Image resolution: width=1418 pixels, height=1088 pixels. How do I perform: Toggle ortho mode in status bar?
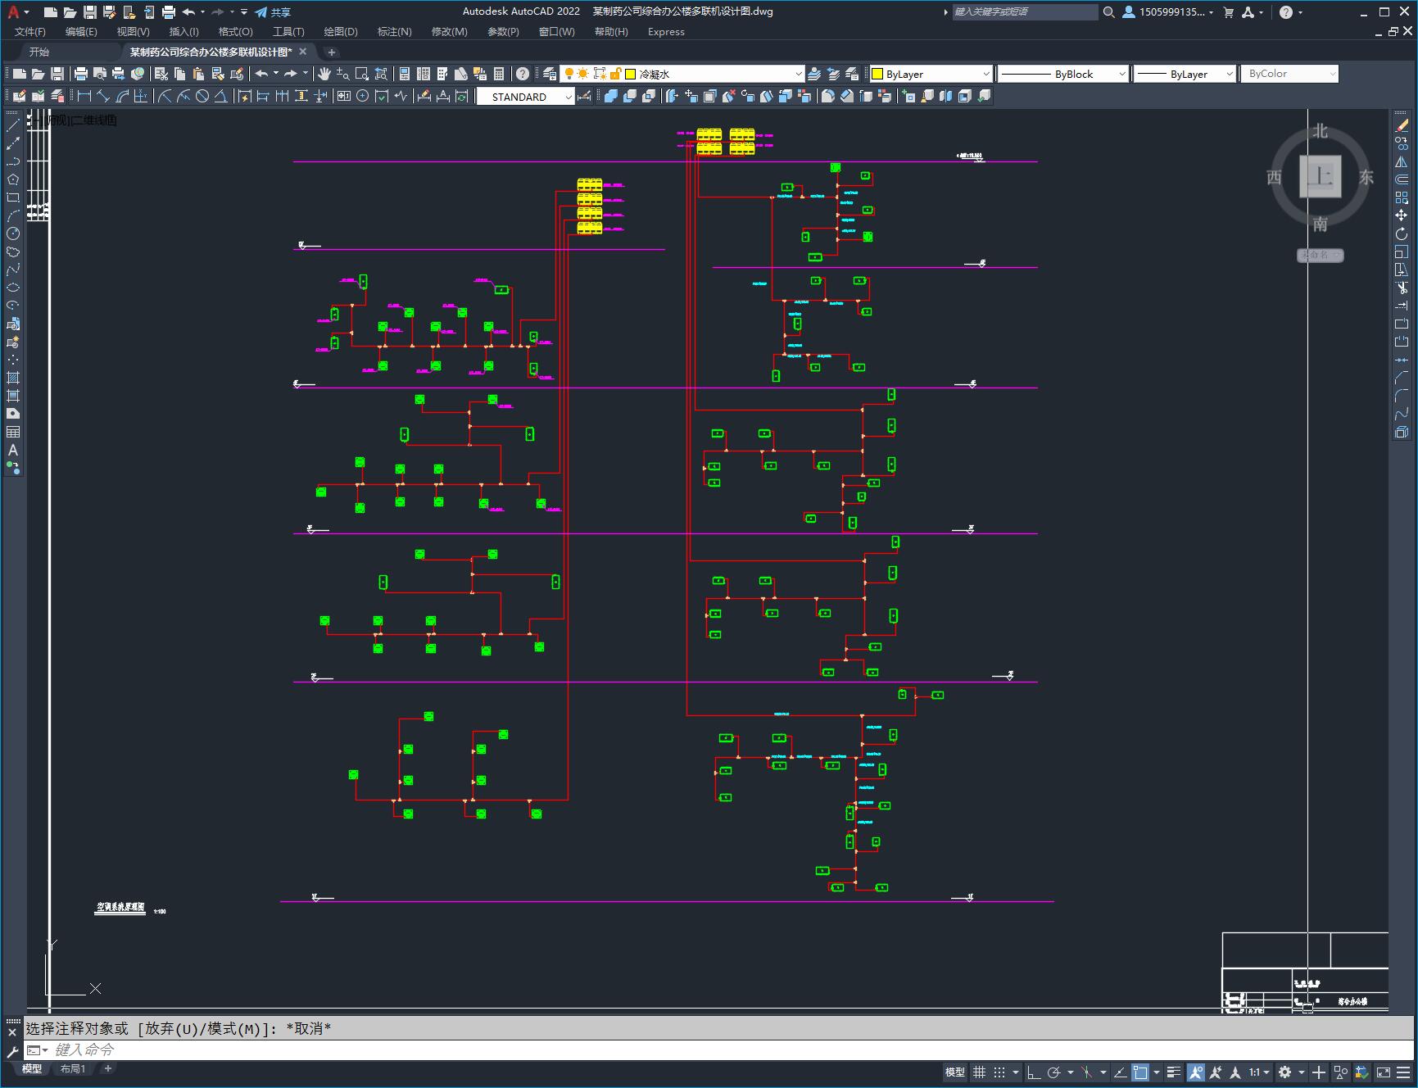pos(1034,1072)
